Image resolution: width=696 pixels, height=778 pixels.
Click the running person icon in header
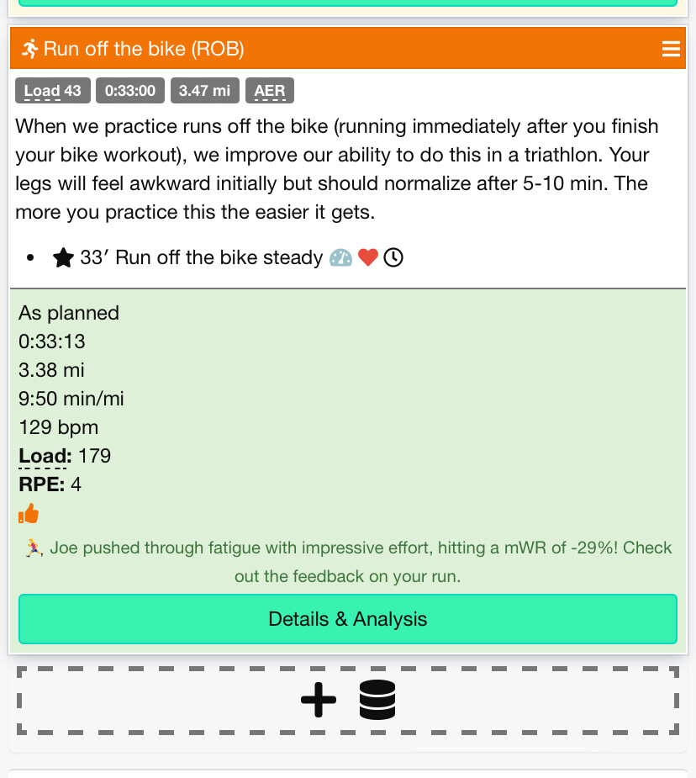[x=30, y=49]
